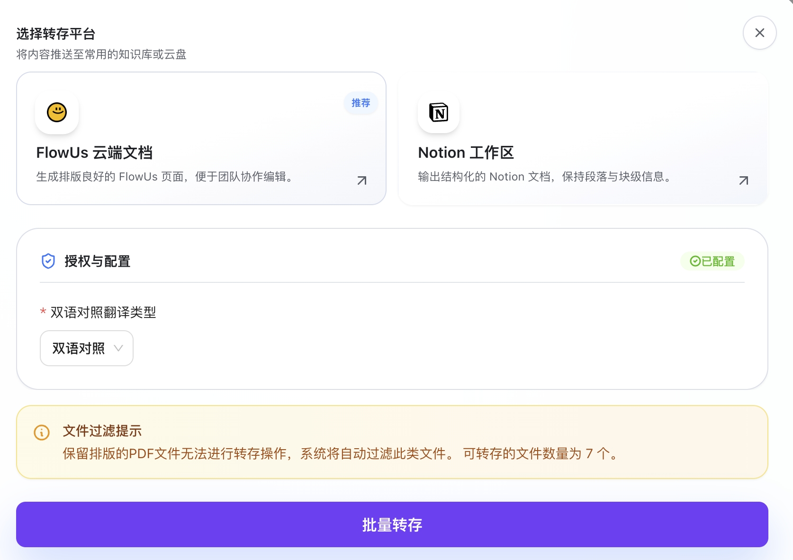This screenshot has width=793, height=560.
Task: Click the arrow icon on FlowUs card
Action: tap(362, 181)
